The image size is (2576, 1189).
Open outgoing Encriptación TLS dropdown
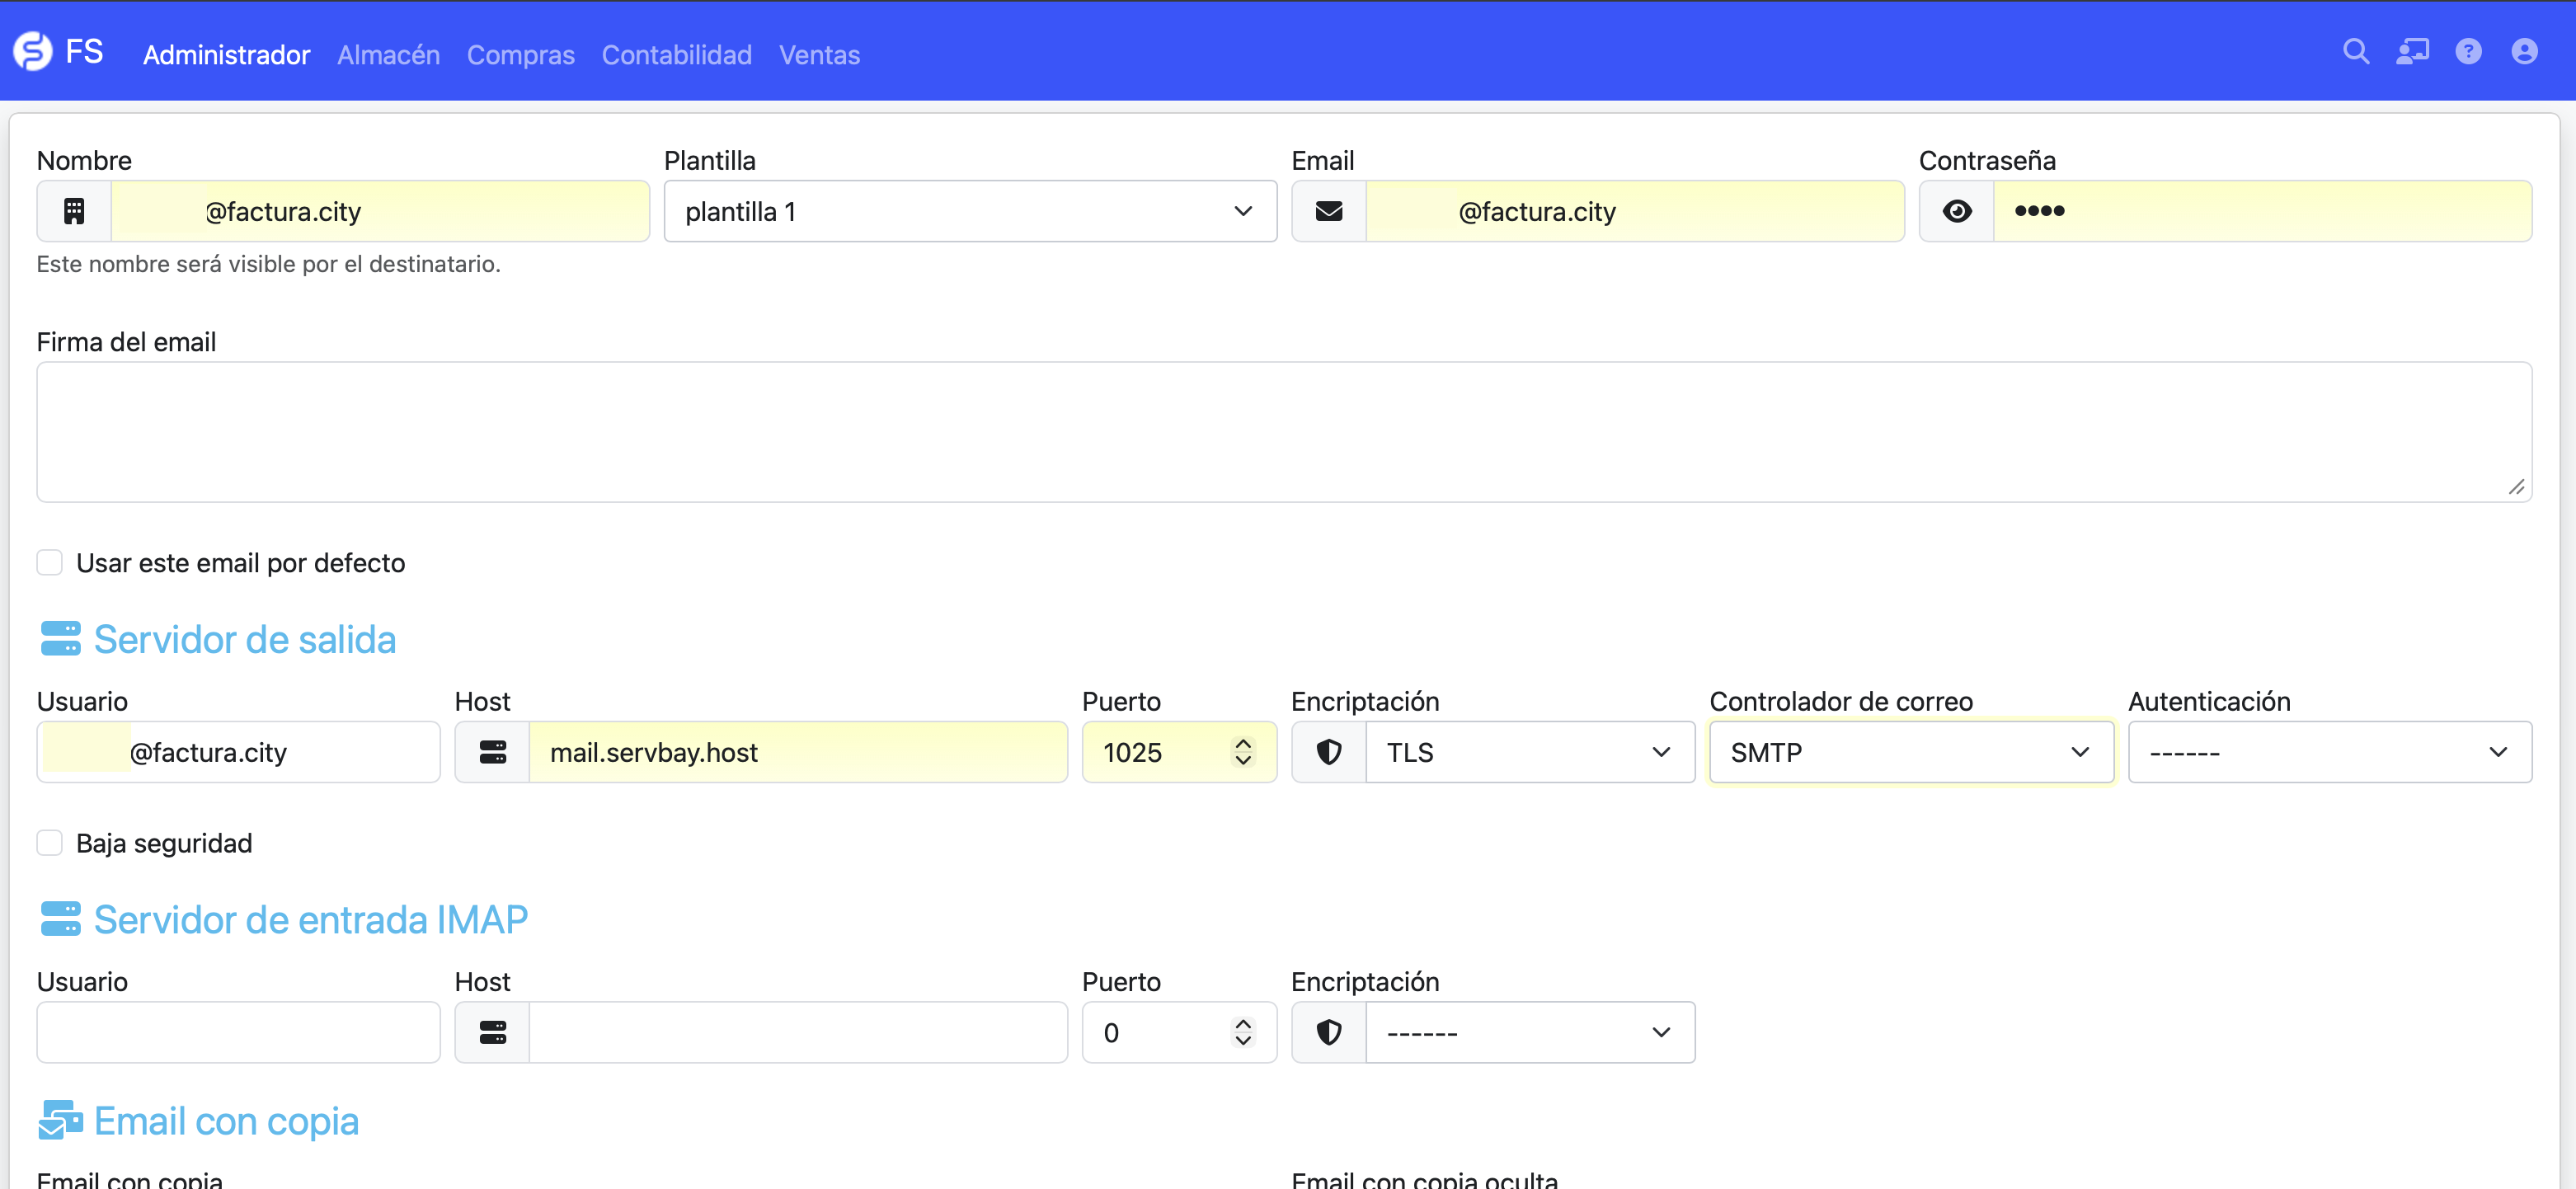tap(1530, 752)
